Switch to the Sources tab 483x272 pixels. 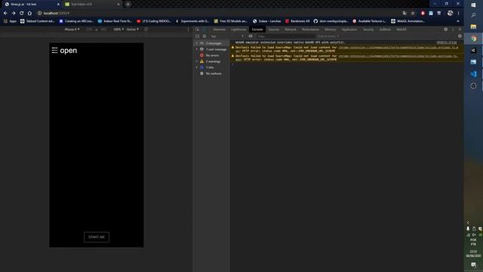point(273,29)
